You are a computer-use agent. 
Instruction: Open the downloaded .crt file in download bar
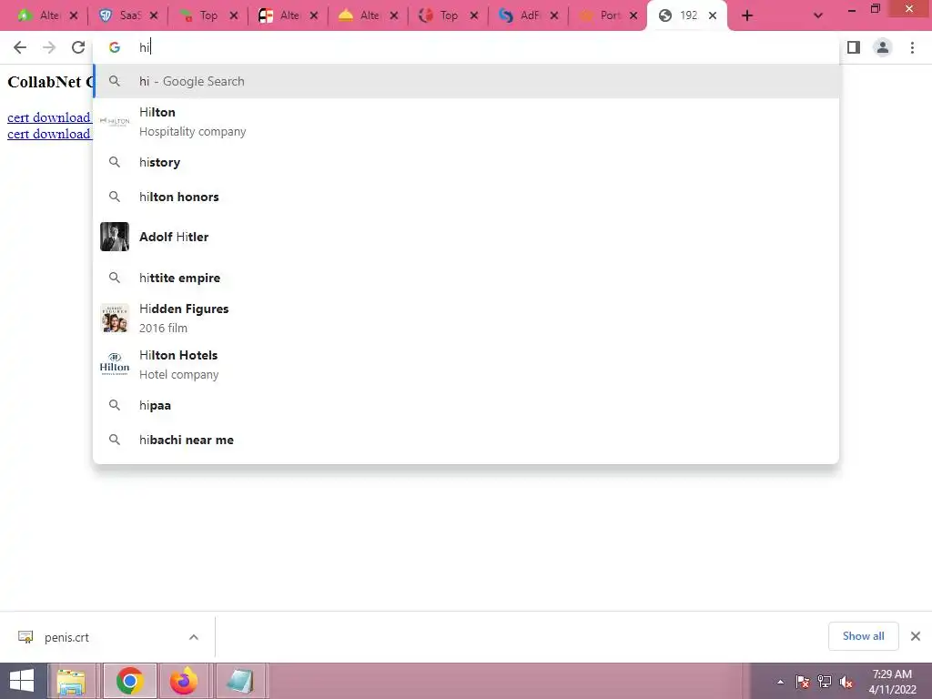coord(66,637)
